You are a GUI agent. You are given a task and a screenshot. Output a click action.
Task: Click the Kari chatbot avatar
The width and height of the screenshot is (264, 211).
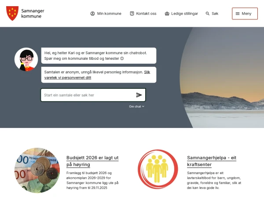(26, 59)
